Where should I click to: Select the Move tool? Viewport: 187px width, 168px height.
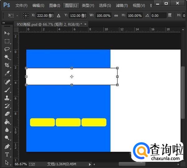point(7,33)
